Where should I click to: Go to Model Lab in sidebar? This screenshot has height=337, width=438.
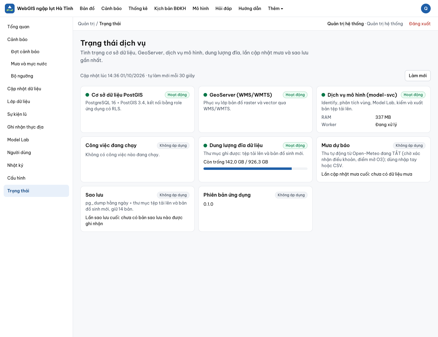[x=36, y=140]
